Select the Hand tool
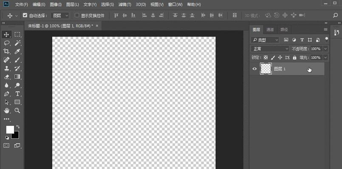Image resolution: width=342 pixels, height=169 pixels. (x=6, y=111)
